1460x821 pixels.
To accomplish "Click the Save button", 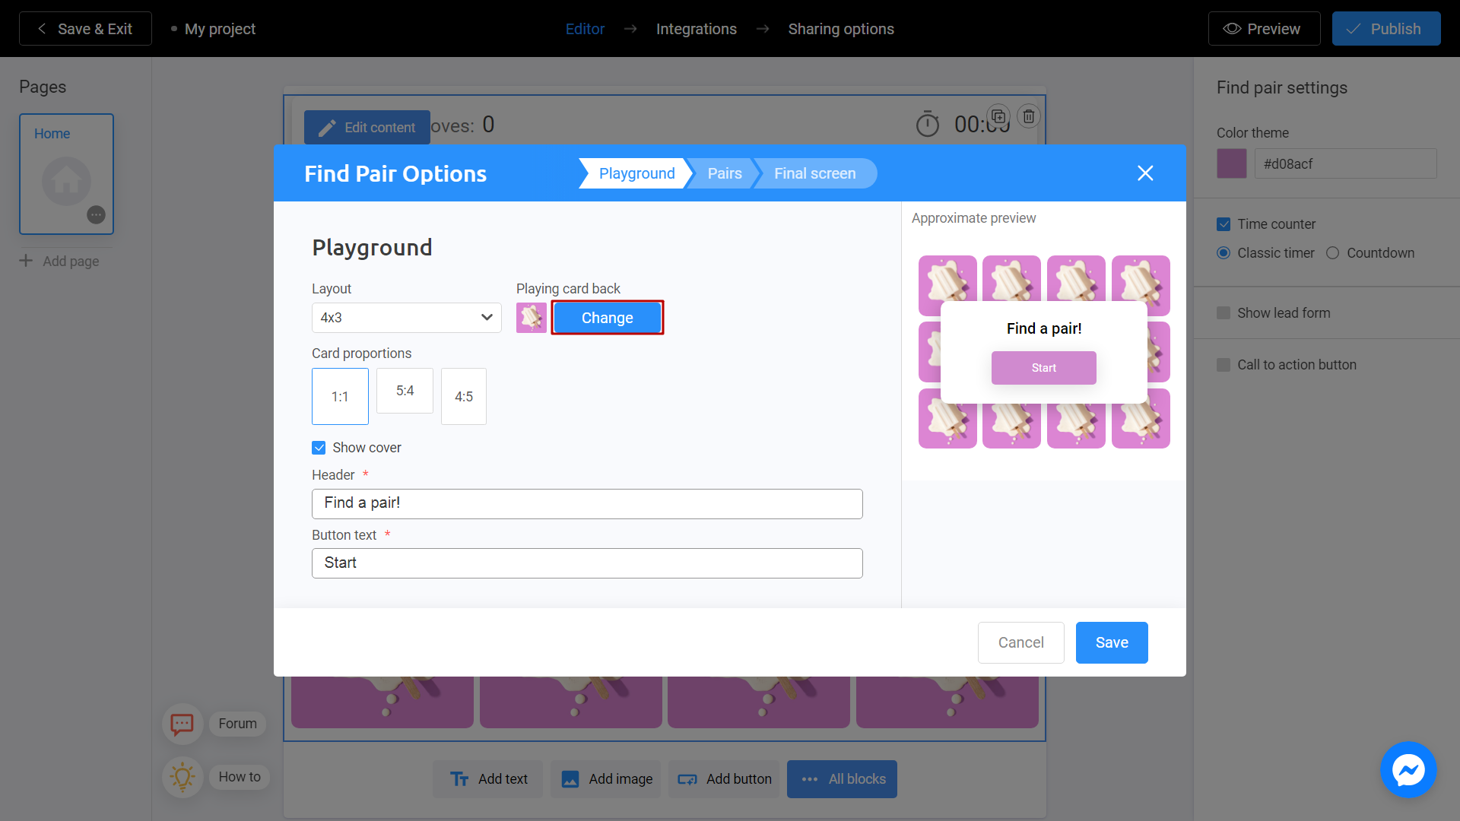I will click(x=1111, y=642).
